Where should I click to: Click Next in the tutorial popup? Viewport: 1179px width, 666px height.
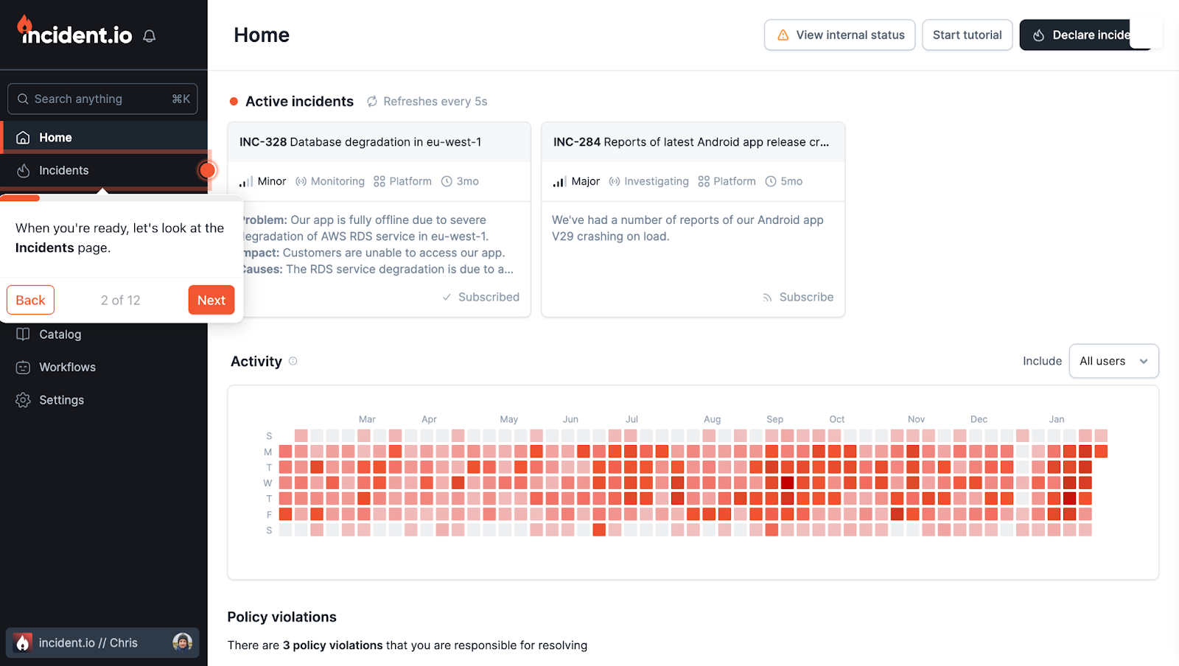click(211, 300)
